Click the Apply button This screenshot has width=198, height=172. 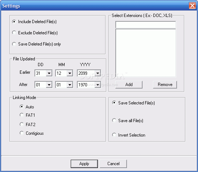[84, 164]
